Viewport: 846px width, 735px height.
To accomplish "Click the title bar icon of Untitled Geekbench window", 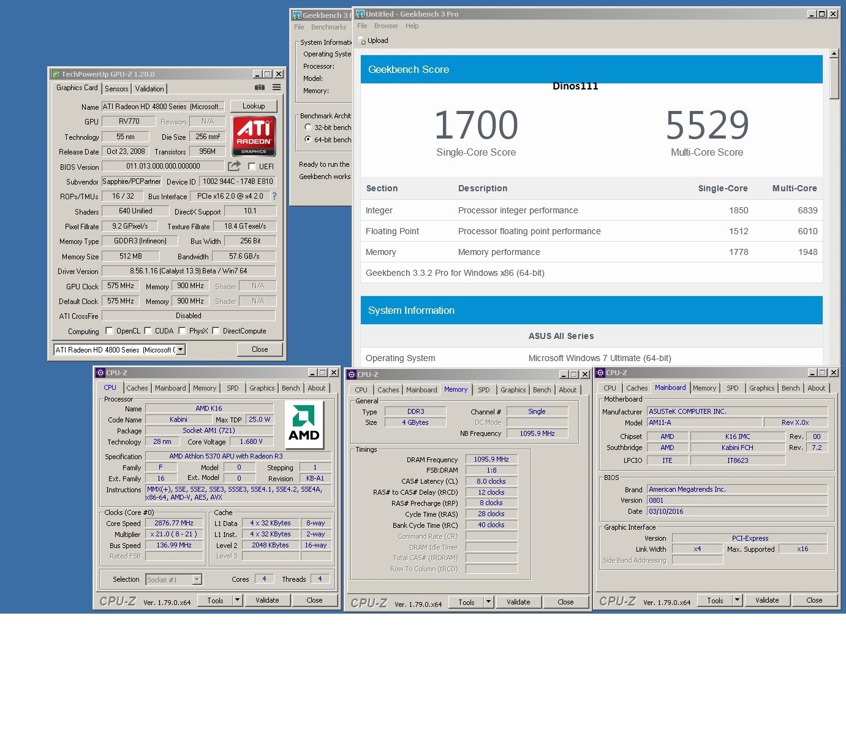I will click(x=360, y=13).
